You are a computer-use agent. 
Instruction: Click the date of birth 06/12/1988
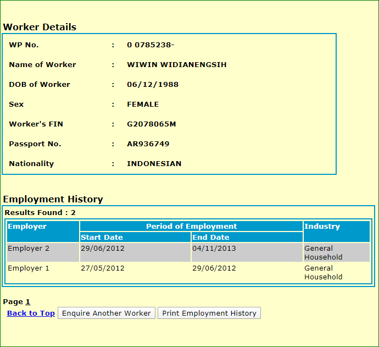(x=153, y=85)
